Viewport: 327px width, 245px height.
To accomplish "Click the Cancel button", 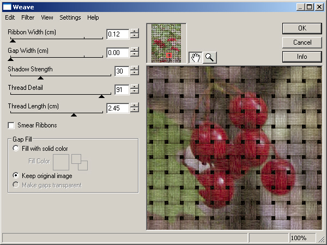I will [302, 42].
